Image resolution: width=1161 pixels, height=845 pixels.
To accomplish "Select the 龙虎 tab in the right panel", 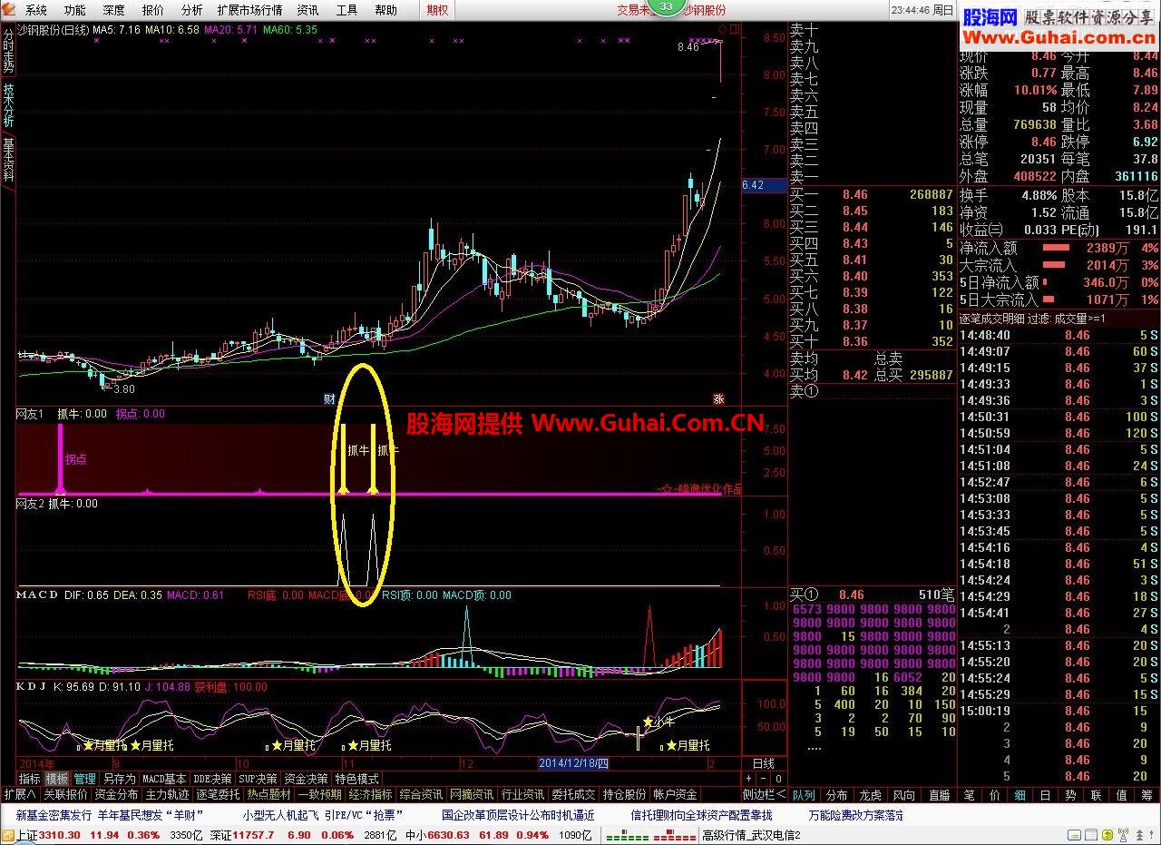I will click(x=871, y=795).
